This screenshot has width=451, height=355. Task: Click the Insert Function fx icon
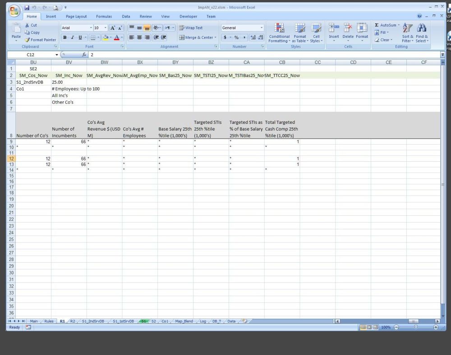(x=84, y=55)
